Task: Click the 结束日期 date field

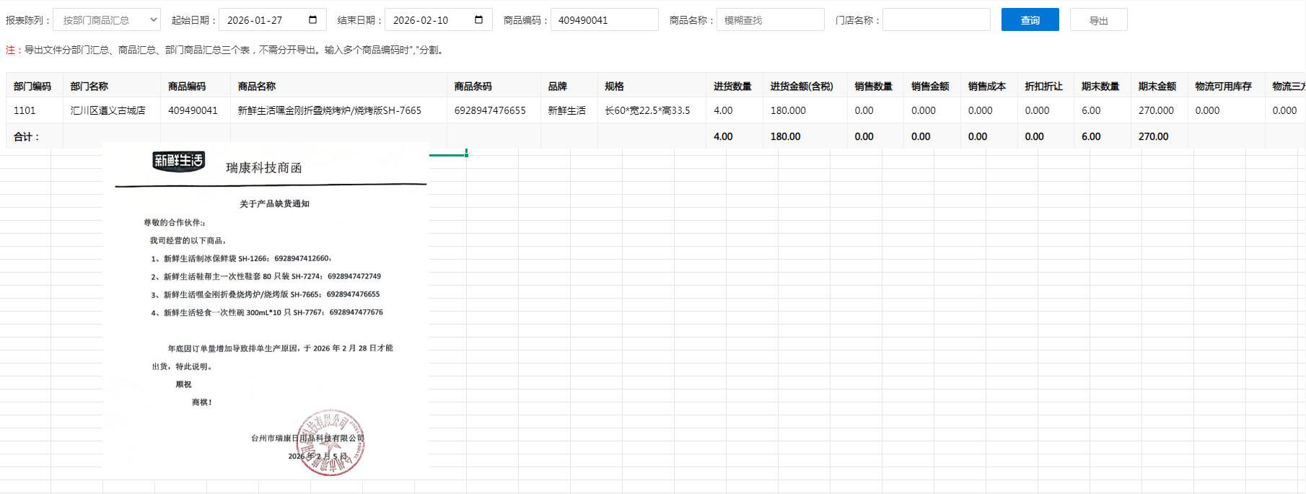Action: click(429, 20)
